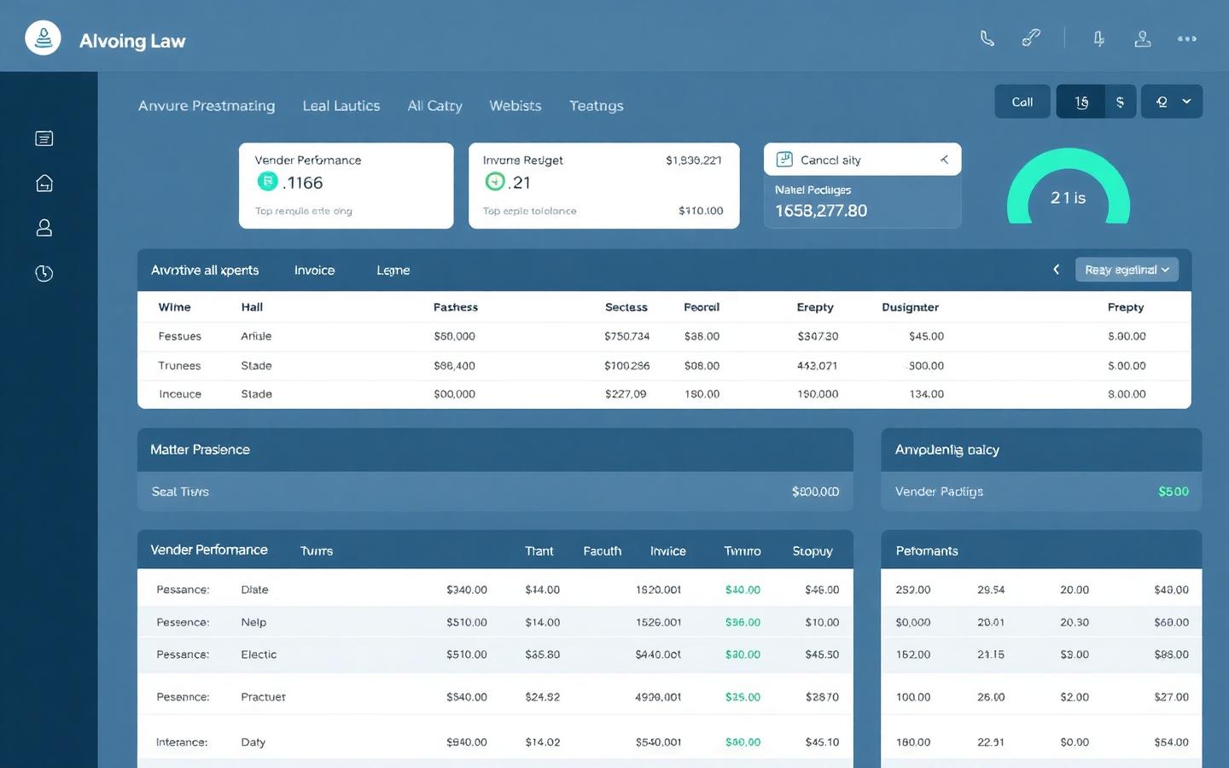Open the three-dot more options menu
This screenshot has height=768, width=1229.
coord(1186,38)
